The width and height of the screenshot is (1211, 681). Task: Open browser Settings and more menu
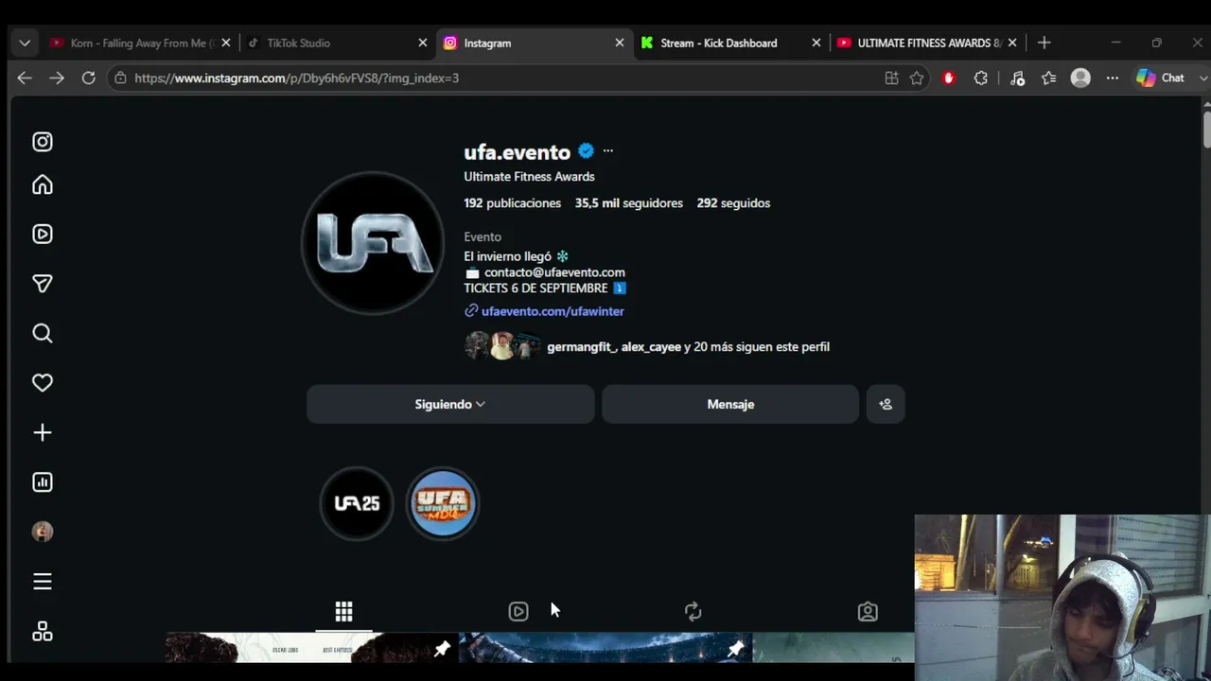(x=1113, y=79)
